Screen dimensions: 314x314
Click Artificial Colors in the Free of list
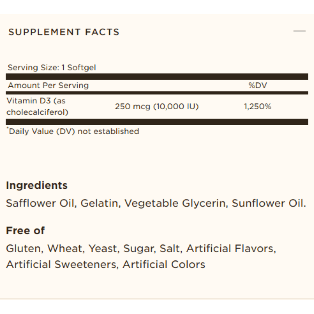[164, 264]
